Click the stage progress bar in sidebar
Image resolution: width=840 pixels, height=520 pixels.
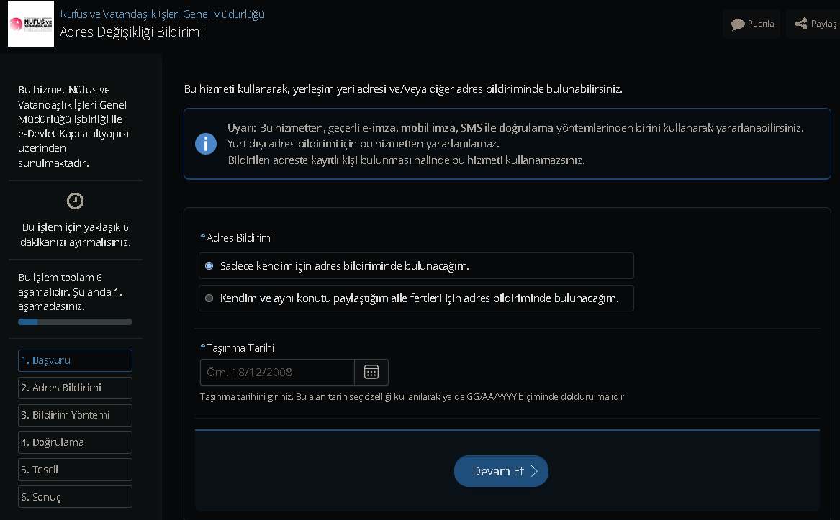click(75, 321)
